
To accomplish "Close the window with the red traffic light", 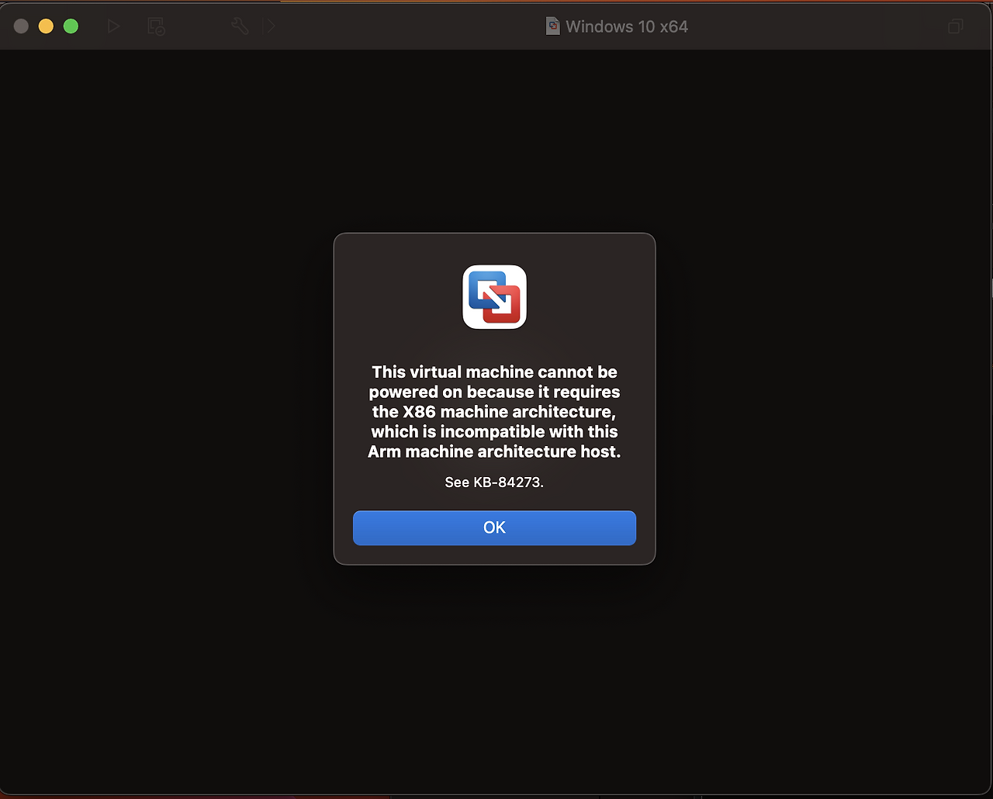I will (21, 26).
